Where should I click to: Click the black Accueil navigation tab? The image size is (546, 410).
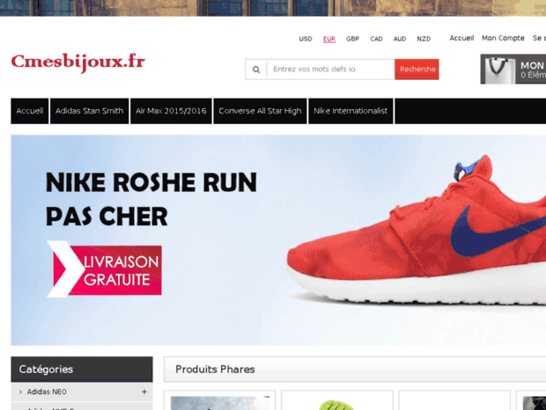pos(30,111)
